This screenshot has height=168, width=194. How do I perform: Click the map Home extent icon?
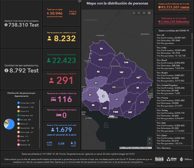click(x=134, y=13)
